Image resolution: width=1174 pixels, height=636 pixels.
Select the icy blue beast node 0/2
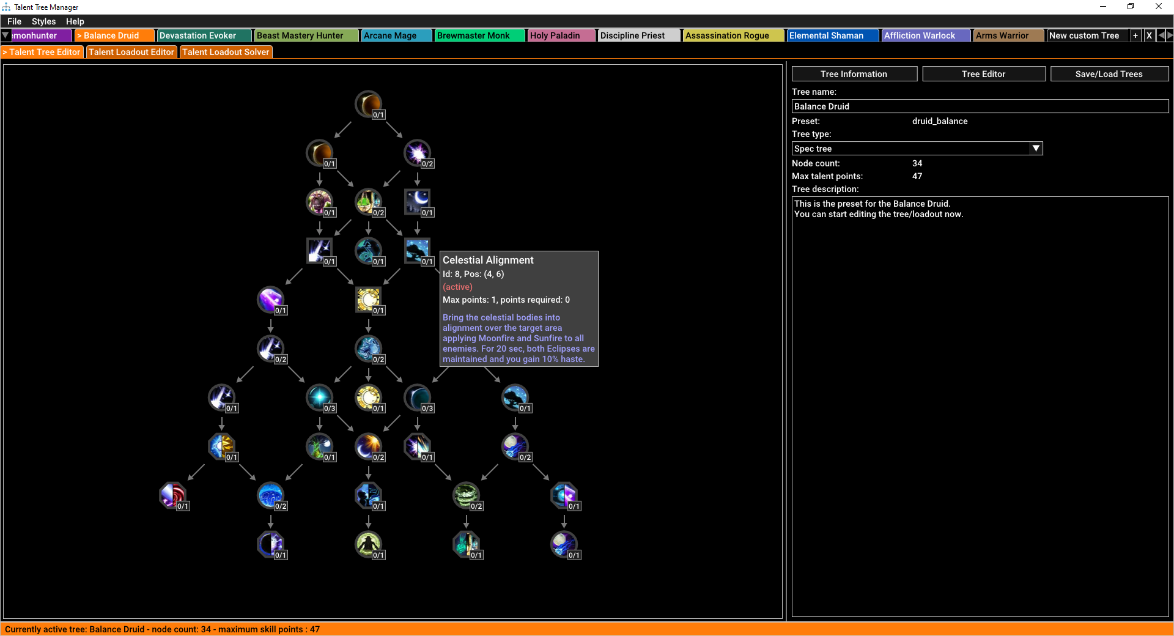tap(369, 349)
